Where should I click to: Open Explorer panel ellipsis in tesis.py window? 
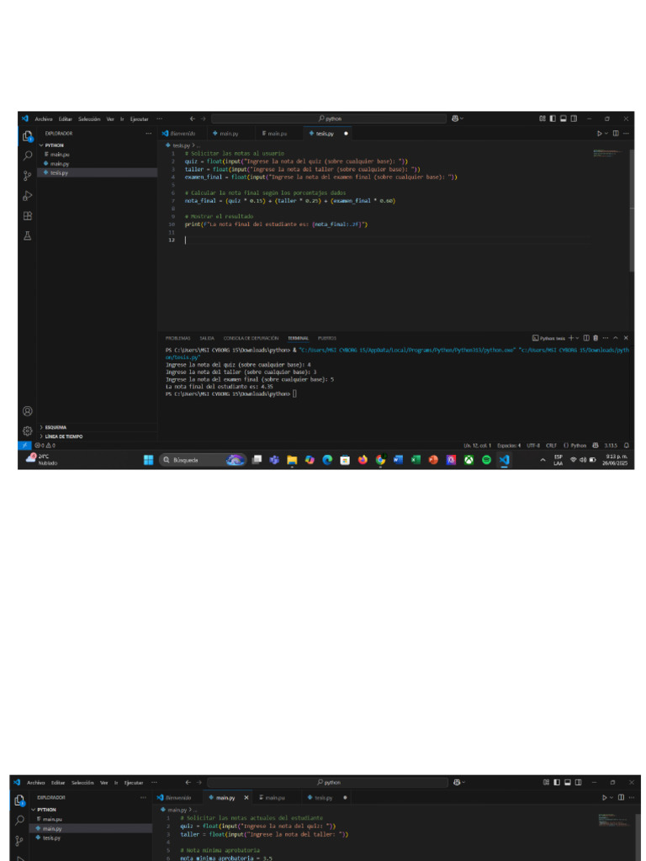point(148,134)
